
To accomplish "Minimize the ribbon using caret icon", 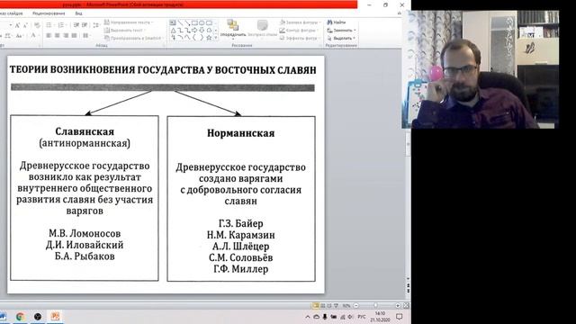I will coord(400,13).
